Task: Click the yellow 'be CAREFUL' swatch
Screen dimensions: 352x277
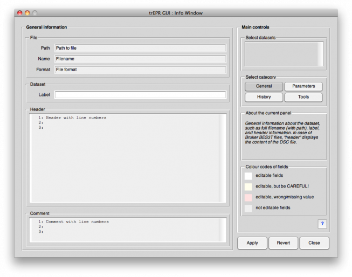Action: click(x=248, y=186)
